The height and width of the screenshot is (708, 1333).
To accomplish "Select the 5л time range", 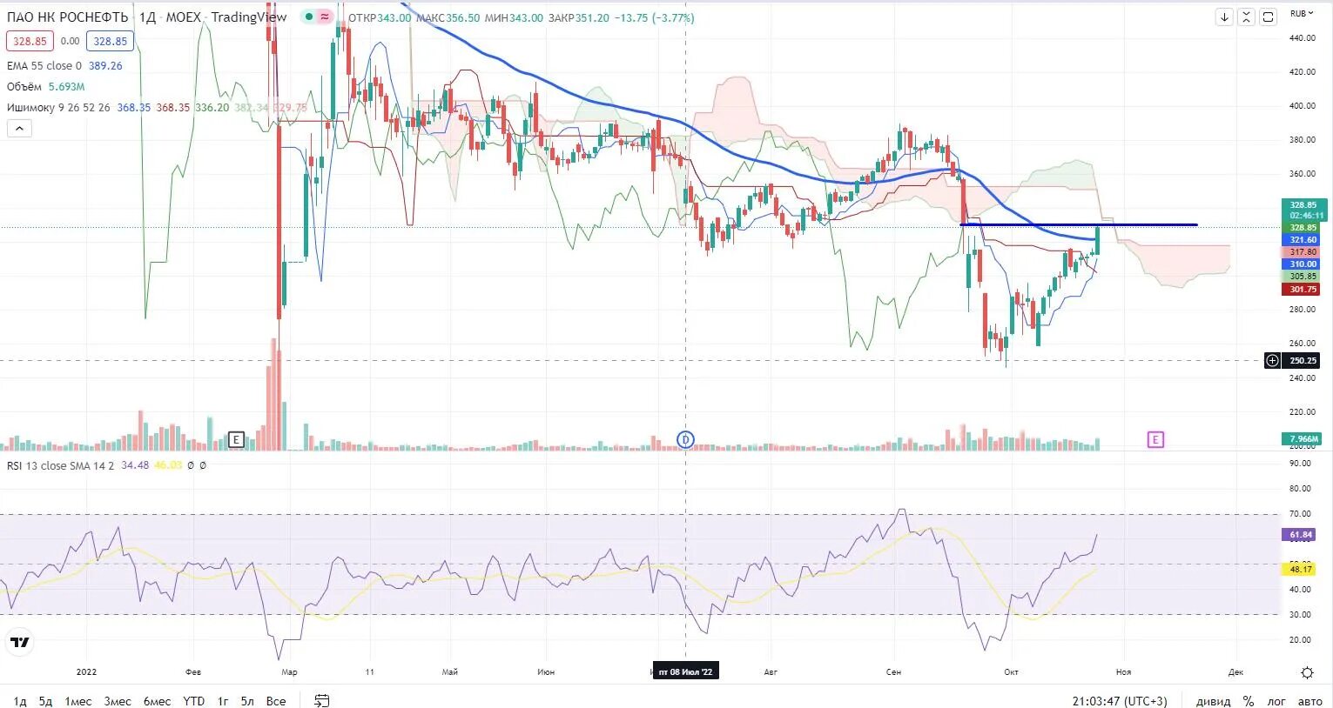I will pyautogui.click(x=248, y=701).
